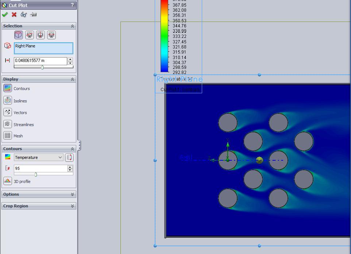The width and height of the screenshot is (351, 254).
Task: Decrease offset with down spinner arrow
Action: click(70, 63)
